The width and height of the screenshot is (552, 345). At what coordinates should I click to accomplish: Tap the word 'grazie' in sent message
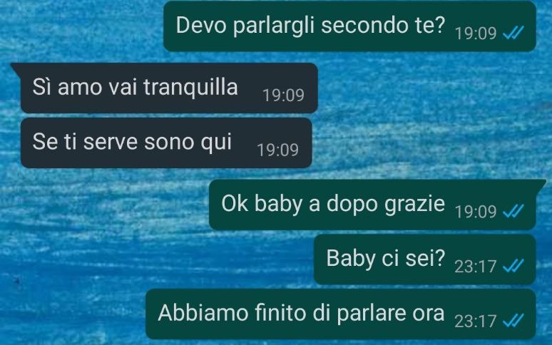[x=414, y=204]
